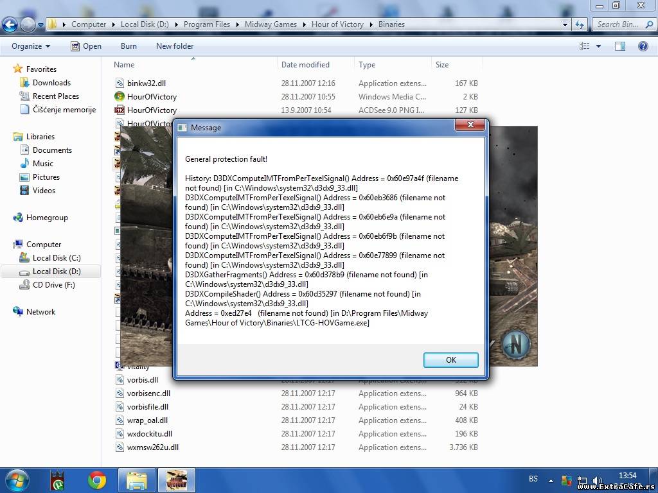Select the wxdockitu.dll file name
Image resolution: width=658 pixels, height=493 pixels.
149,433
